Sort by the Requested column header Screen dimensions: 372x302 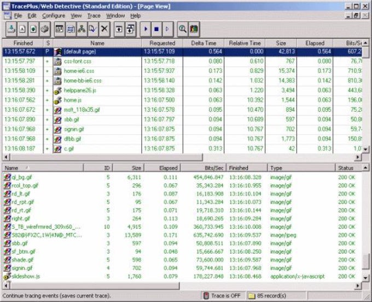[162, 43]
